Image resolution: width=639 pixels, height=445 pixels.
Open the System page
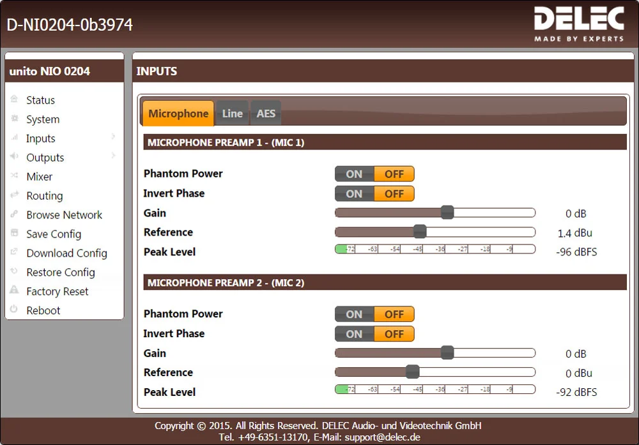(x=43, y=119)
